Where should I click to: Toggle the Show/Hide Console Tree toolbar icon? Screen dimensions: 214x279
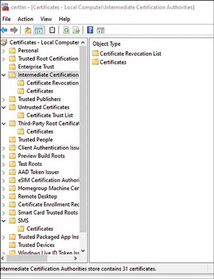click(x=39, y=30)
